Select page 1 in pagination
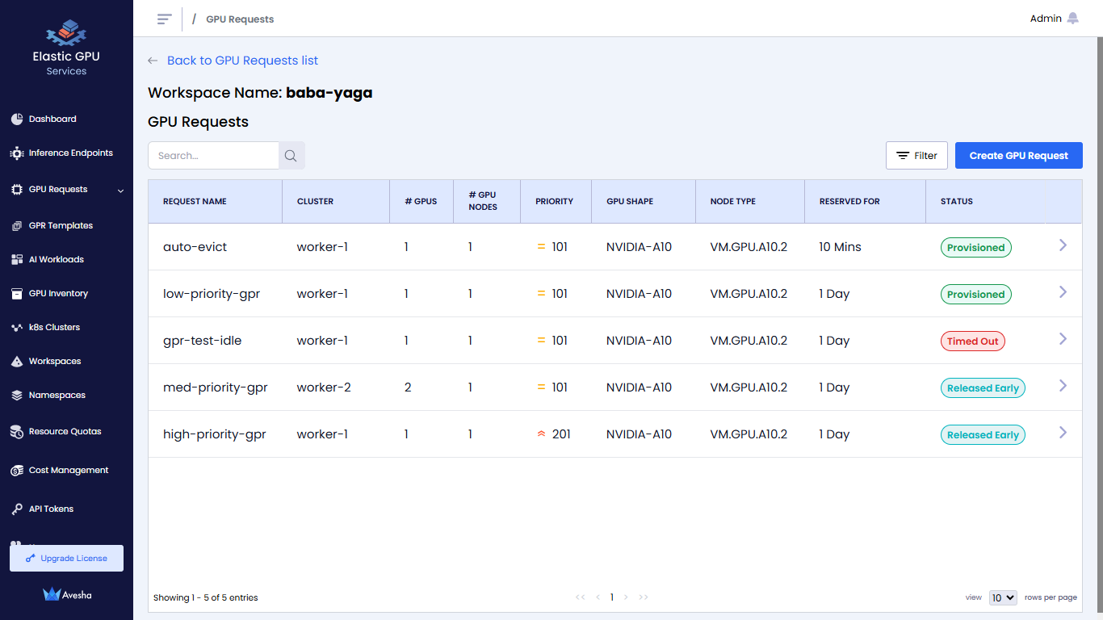The width and height of the screenshot is (1103, 620). tap(612, 597)
